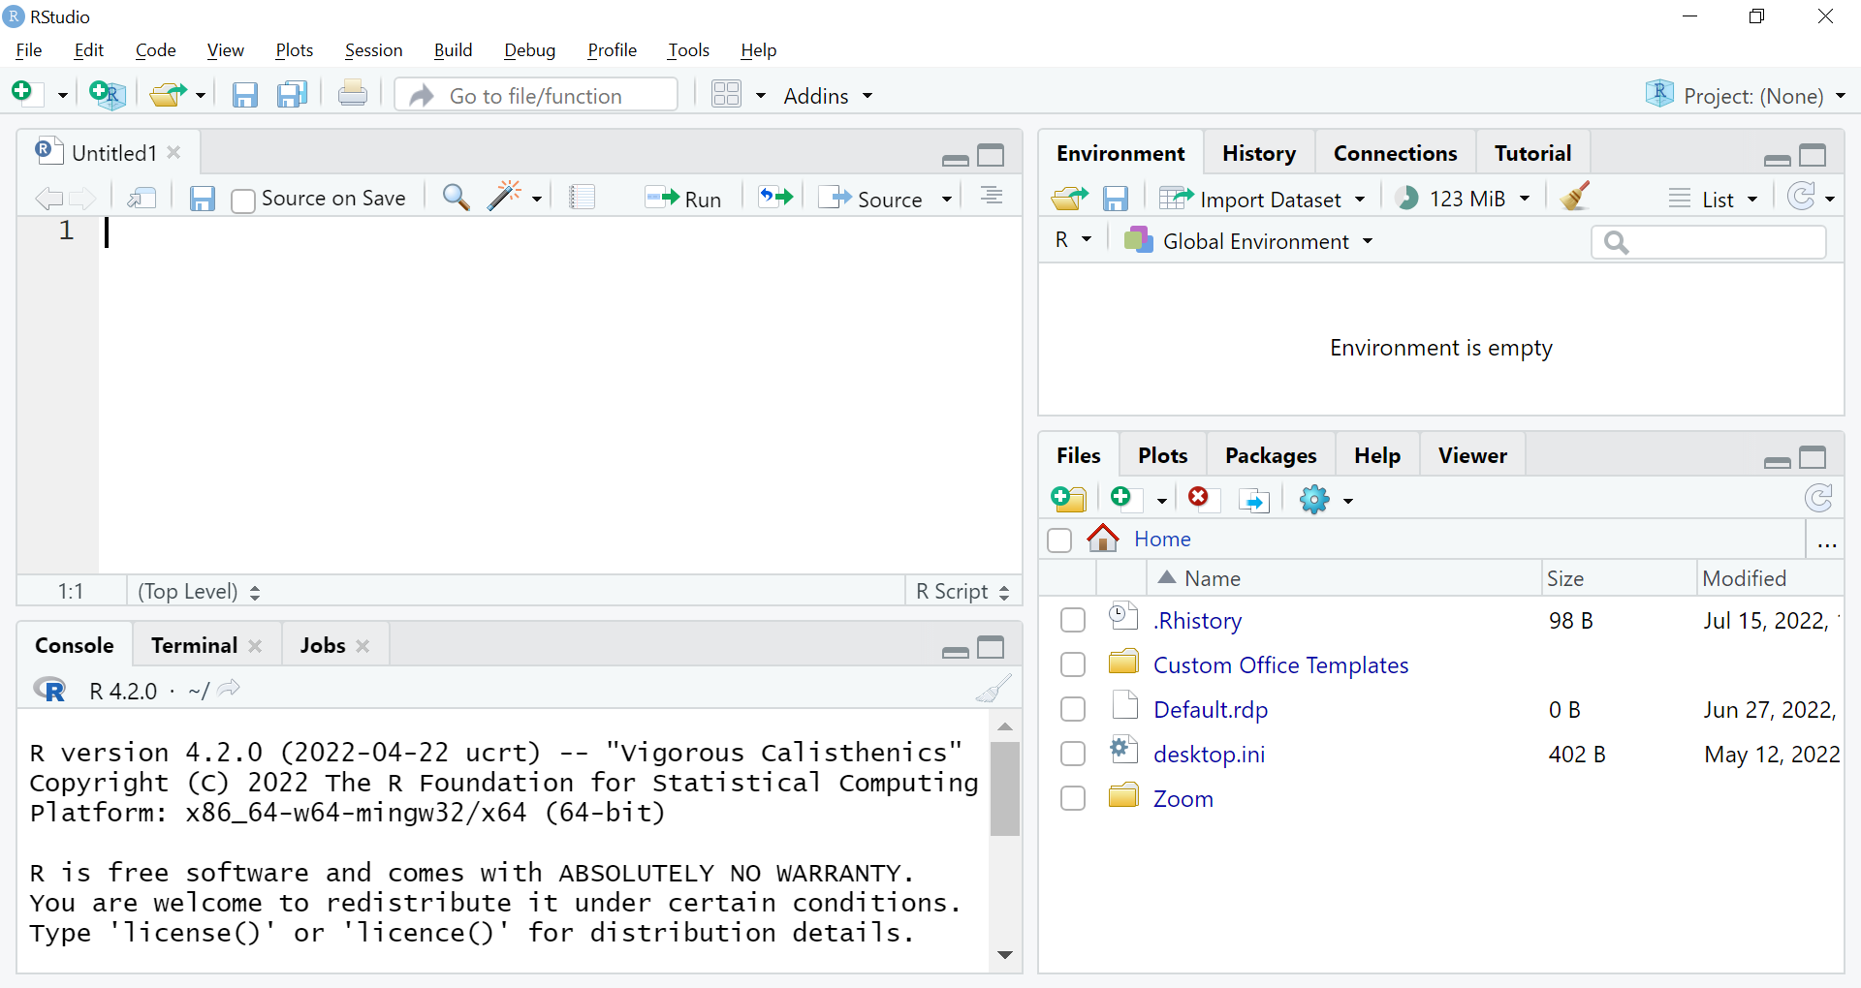Switch to the Packages tab

tap(1271, 455)
